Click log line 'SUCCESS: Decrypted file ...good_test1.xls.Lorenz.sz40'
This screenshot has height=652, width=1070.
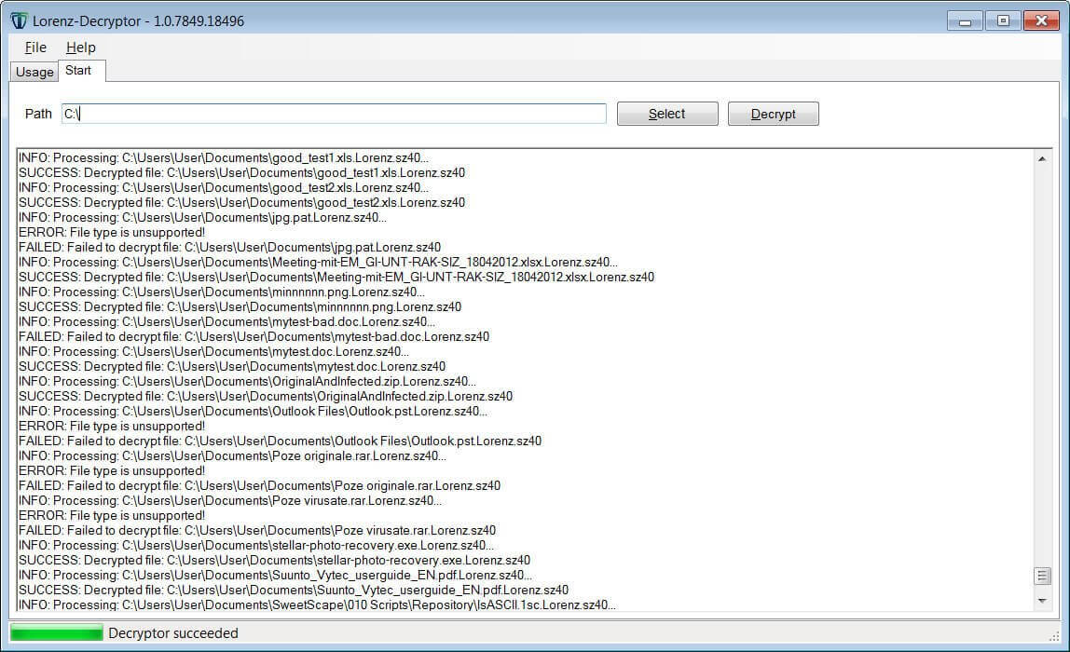(x=241, y=173)
